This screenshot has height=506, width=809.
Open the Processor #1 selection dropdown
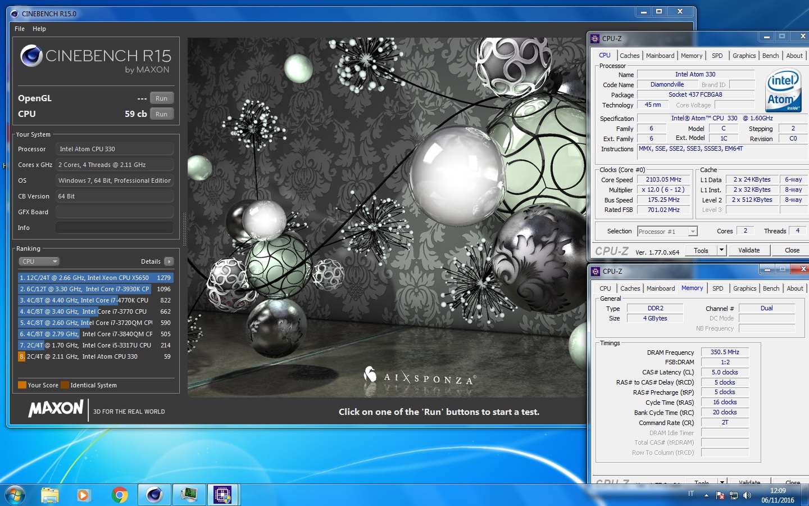[x=667, y=232]
